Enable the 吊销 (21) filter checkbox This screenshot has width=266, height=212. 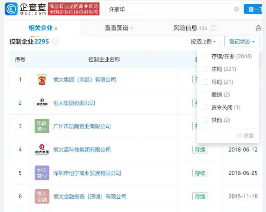(x=205, y=82)
